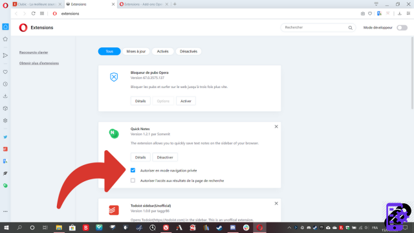Open Twitter icon in sidebar

(5, 137)
